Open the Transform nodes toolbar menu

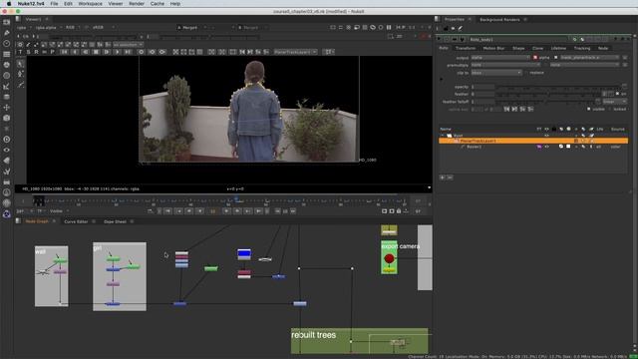[7, 108]
